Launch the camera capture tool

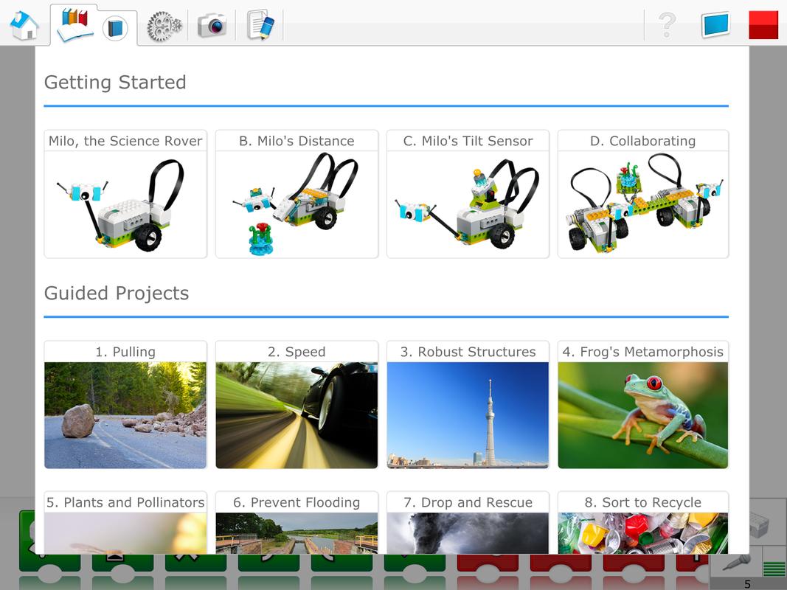click(x=212, y=25)
